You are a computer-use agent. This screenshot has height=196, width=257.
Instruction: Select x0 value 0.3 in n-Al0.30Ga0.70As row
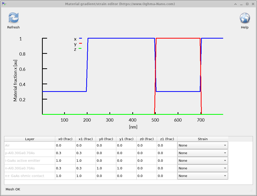[65, 168]
